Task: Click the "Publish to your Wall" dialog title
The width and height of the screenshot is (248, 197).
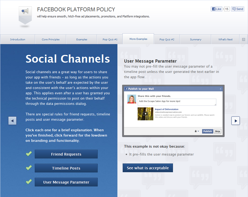Action: tap(141, 89)
